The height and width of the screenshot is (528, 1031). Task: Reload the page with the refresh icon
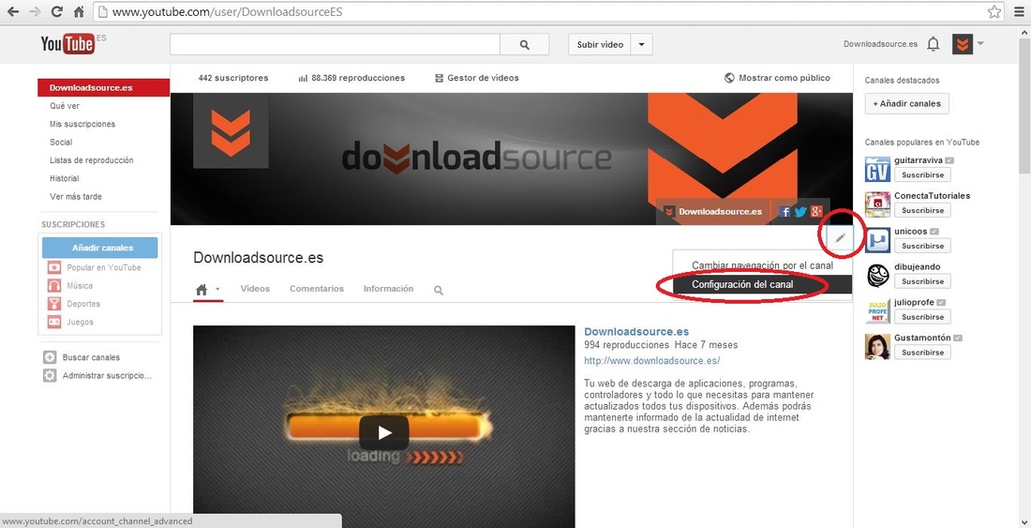coord(57,12)
